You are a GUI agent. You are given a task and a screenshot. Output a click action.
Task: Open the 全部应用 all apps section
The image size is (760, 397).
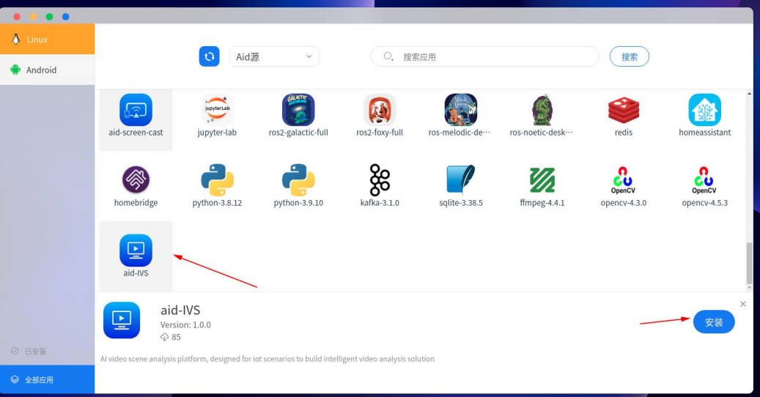(x=48, y=379)
